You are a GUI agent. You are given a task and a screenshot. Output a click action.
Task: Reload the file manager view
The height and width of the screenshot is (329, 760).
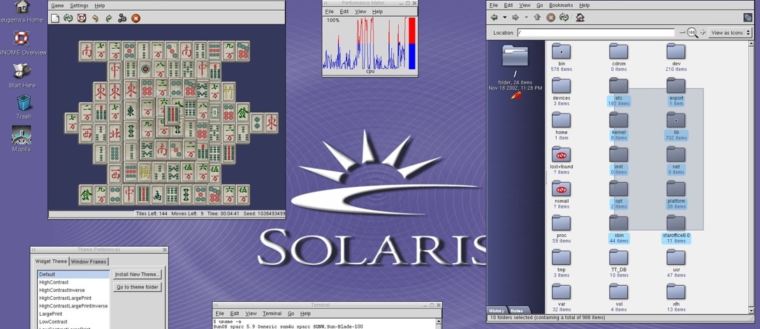click(x=564, y=17)
